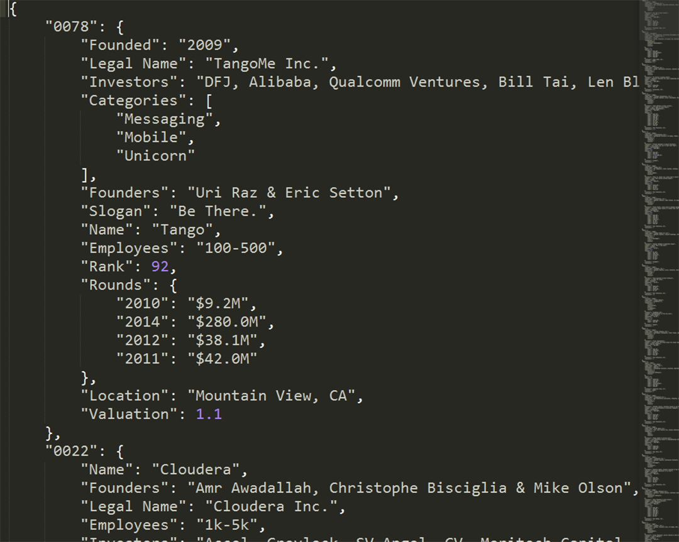Click the Rounds opening curly brace
Image resolution: width=679 pixels, height=542 pixels.
click(x=174, y=285)
